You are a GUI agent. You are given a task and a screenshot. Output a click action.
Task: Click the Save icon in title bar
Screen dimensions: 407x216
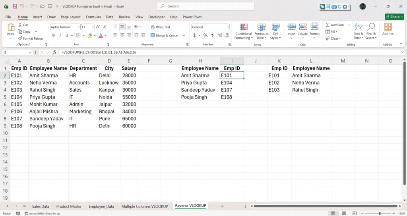point(15,6)
